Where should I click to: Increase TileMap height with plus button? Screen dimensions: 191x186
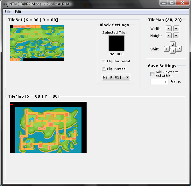point(176,36)
